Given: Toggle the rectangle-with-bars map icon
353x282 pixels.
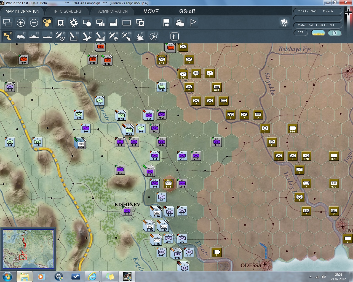Looking at the screenshot, I should 100,23.
